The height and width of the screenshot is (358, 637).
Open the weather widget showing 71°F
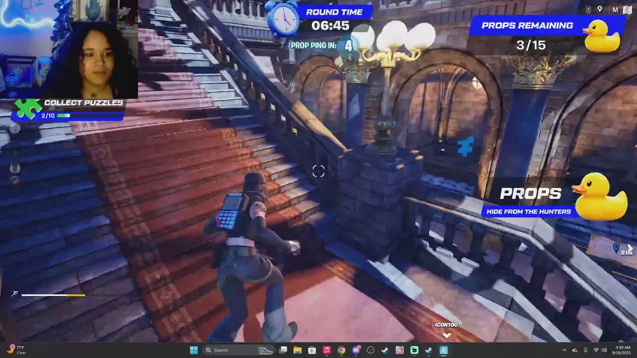[x=16, y=350]
